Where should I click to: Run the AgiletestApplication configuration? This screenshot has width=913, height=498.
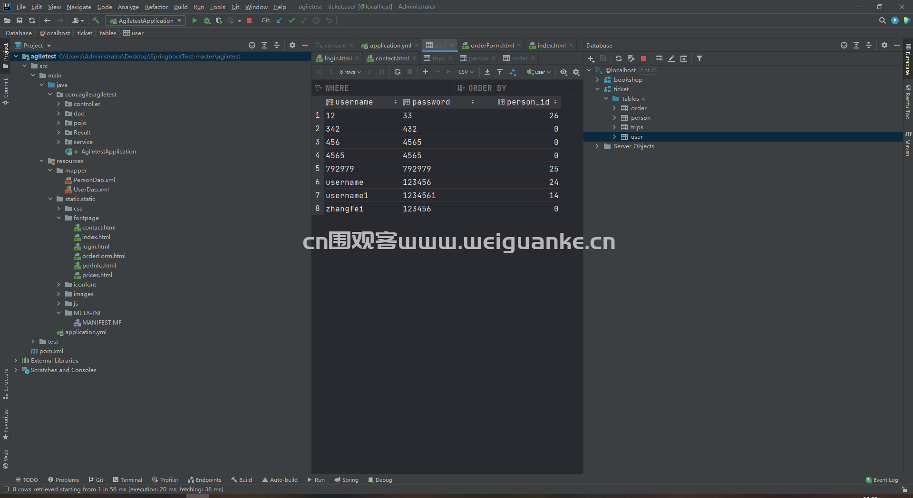[x=194, y=20]
